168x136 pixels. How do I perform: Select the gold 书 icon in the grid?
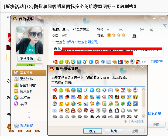[92, 104]
